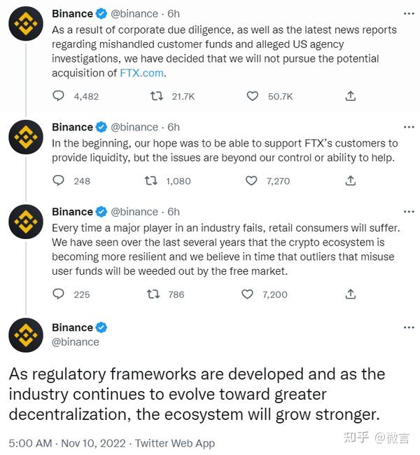Open more options on the second tweet

tap(409, 127)
